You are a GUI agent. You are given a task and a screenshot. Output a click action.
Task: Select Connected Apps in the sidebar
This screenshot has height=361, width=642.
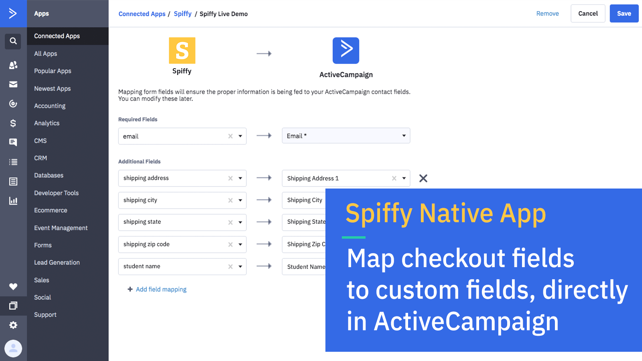click(68, 36)
